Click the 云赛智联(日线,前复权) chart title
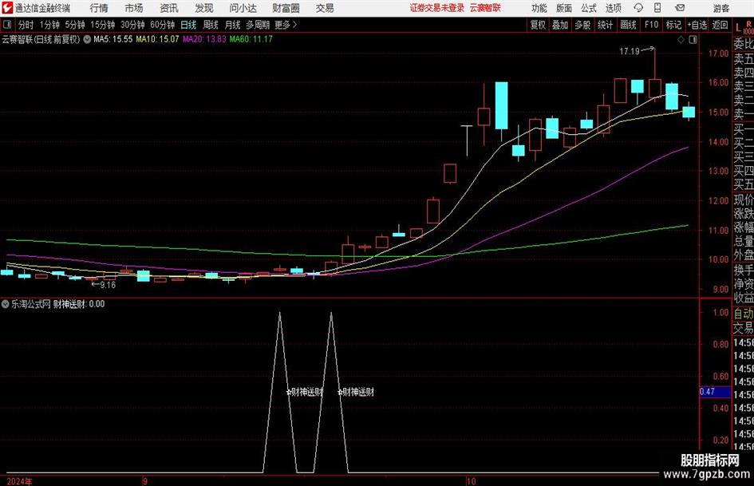This screenshot has height=486, width=754. (41, 39)
